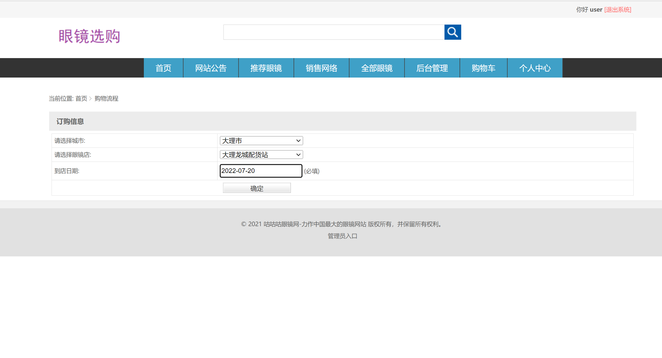Screen dimensions: 662x358
Task: Change 大理龙城配货站 using its dropdown arrow
Action: coord(298,154)
